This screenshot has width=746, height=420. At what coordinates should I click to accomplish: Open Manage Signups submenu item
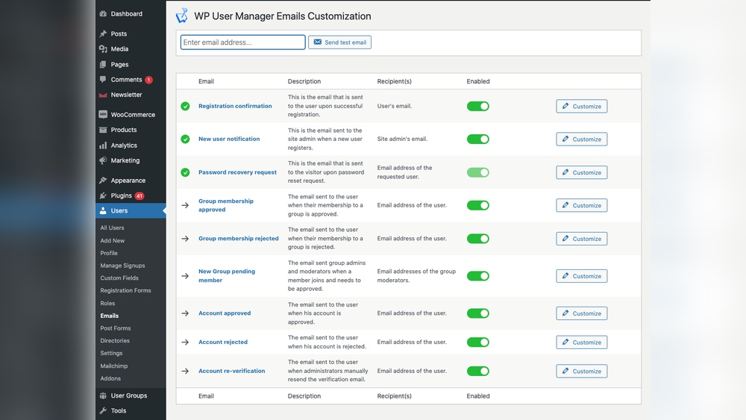point(122,266)
